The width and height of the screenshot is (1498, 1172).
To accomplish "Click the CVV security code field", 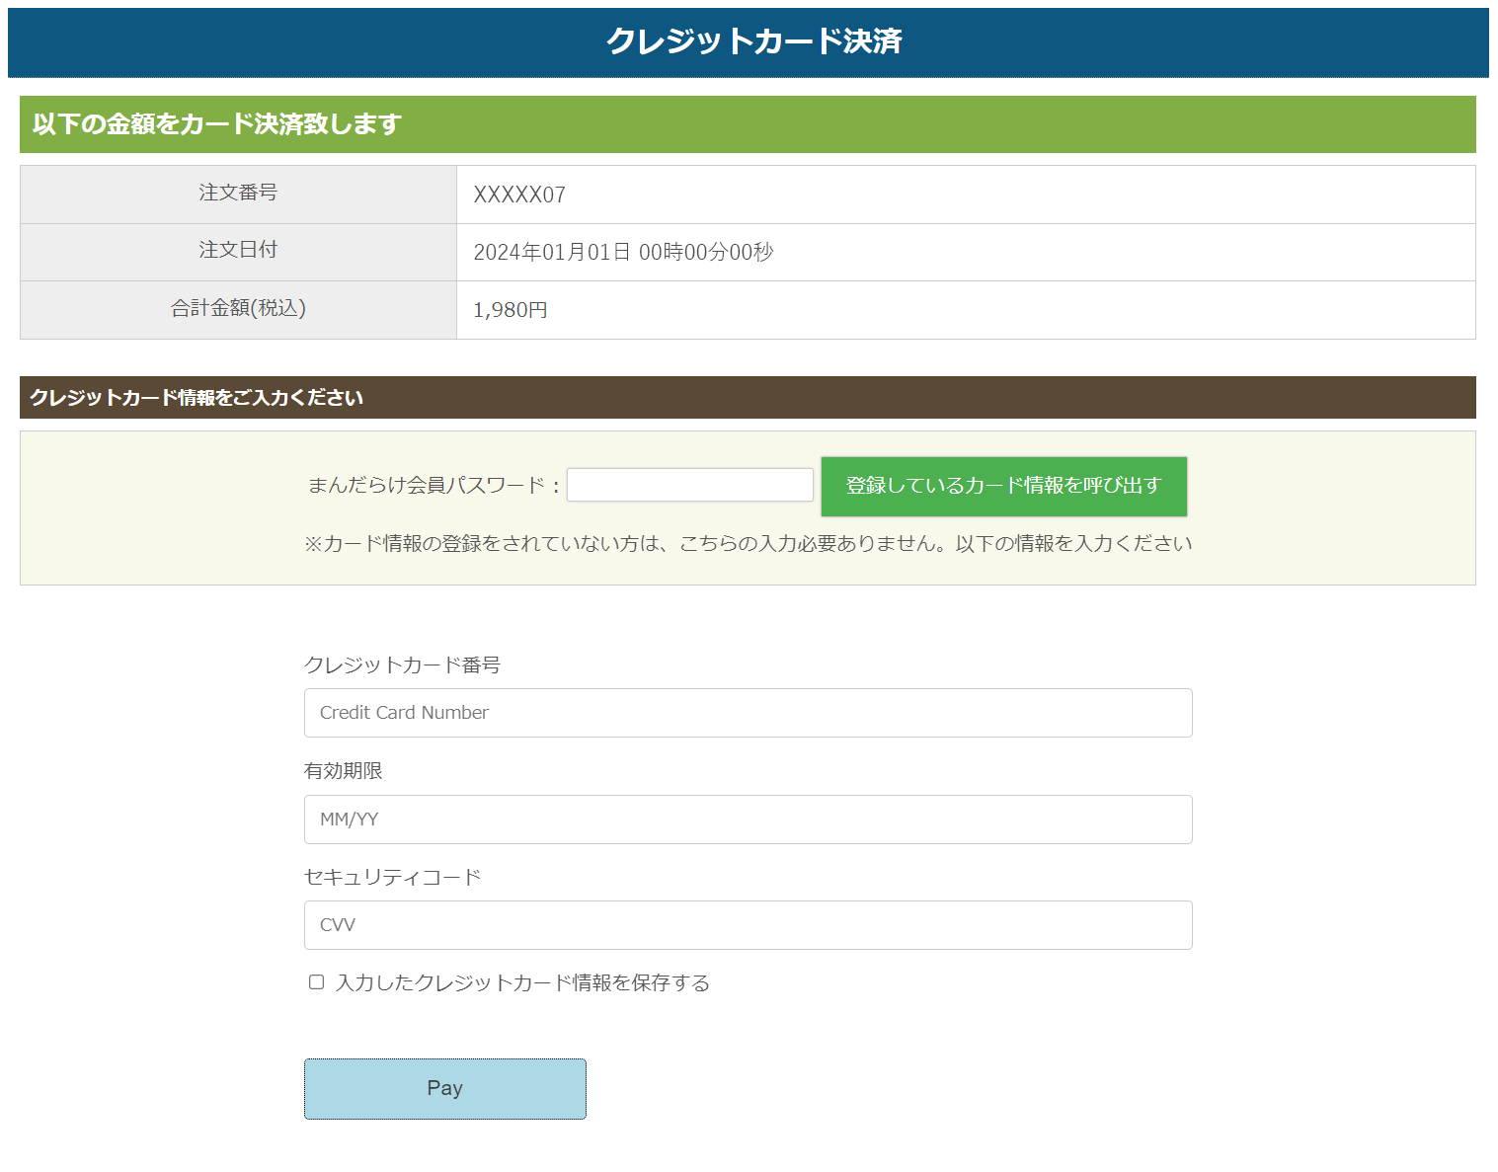I will (748, 925).
